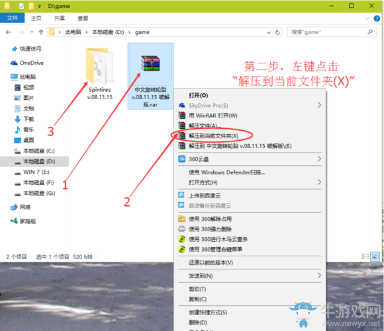Click the WinRAR archive file icon
Screen dimensions: 384x331
click(x=150, y=63)
